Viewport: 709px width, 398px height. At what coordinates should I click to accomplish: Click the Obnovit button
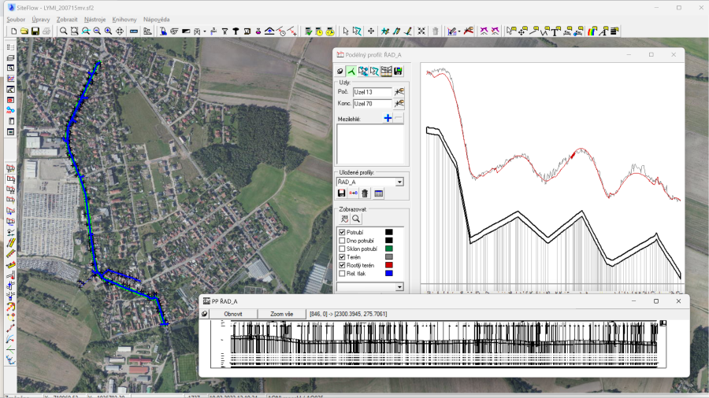coord(233,314)
